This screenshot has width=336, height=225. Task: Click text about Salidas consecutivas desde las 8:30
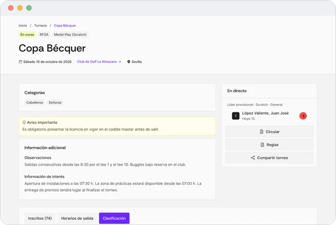[x=105, y=165]
